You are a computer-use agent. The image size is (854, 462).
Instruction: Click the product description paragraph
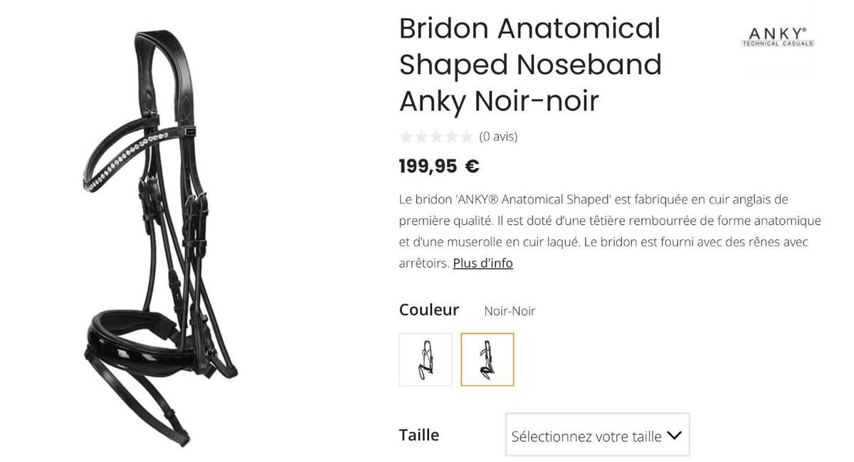[608, 231]
